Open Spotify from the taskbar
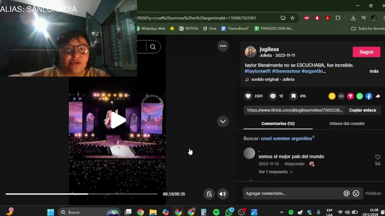This screenshot has height=216, width=385. tap(216, 212)
